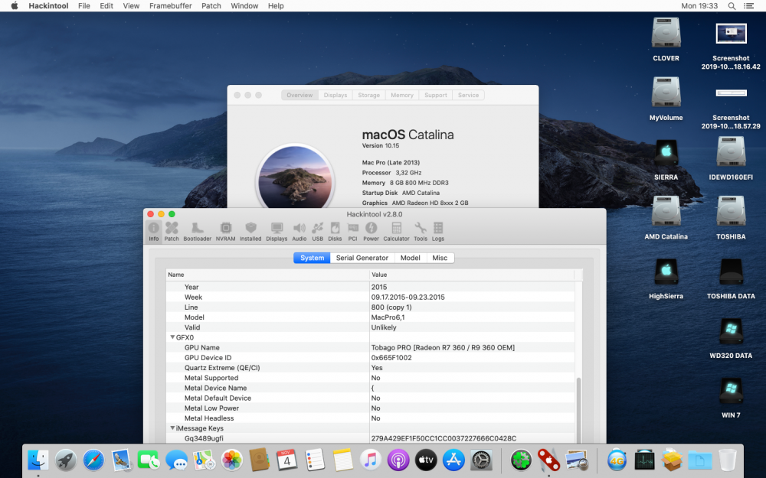This screenshot has height=478, width=766.
Task: Select the TOSHIBA DATA drive icon
Action: pos(731,272)
